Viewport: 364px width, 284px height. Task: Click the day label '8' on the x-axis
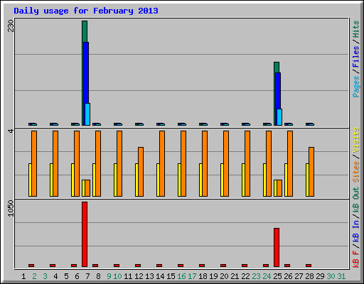(98, 276)
